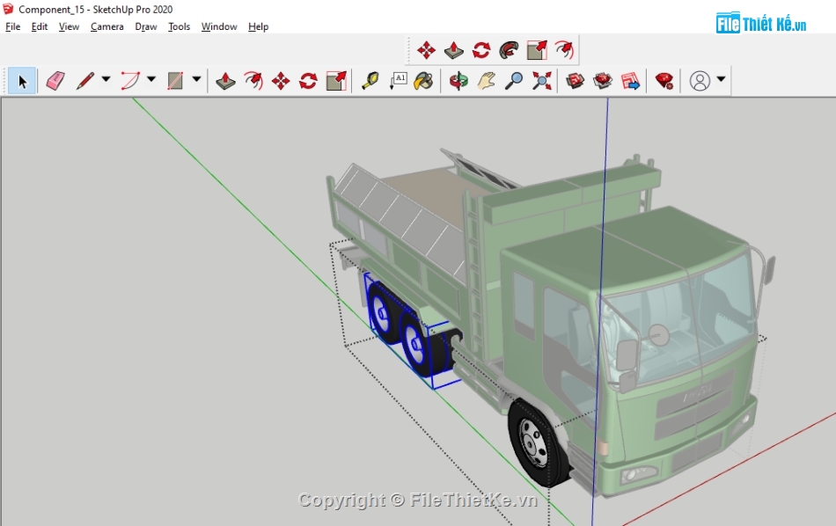Open the Camera menu
Viewport: 836px width, 526px height.
click(107, 26)
